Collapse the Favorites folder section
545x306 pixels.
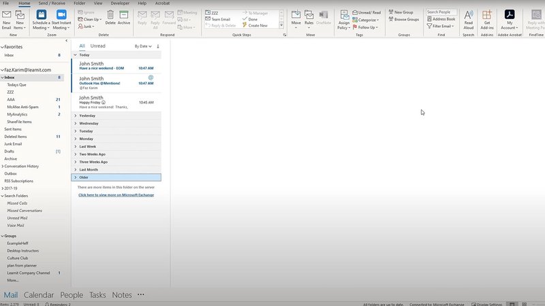(x=2, y=47)
